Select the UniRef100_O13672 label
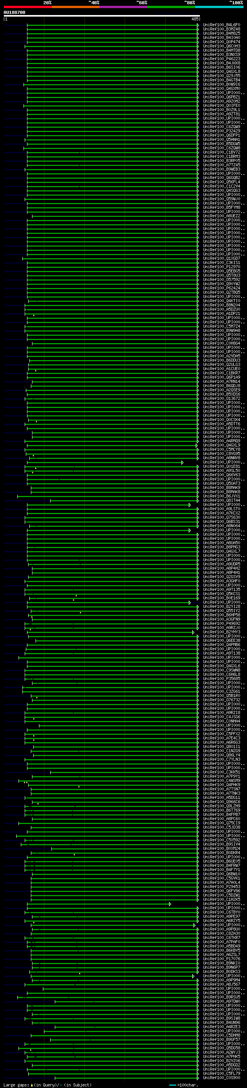This screenshot has width=247, height=1088. pyautogui.click(x=222, y=399)
